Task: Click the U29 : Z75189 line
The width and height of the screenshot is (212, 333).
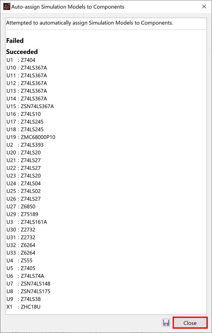Action: 22,214
